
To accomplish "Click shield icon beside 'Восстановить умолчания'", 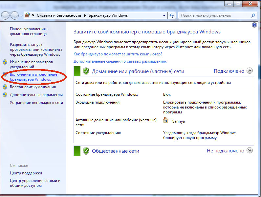I will (x=5, y=87).
